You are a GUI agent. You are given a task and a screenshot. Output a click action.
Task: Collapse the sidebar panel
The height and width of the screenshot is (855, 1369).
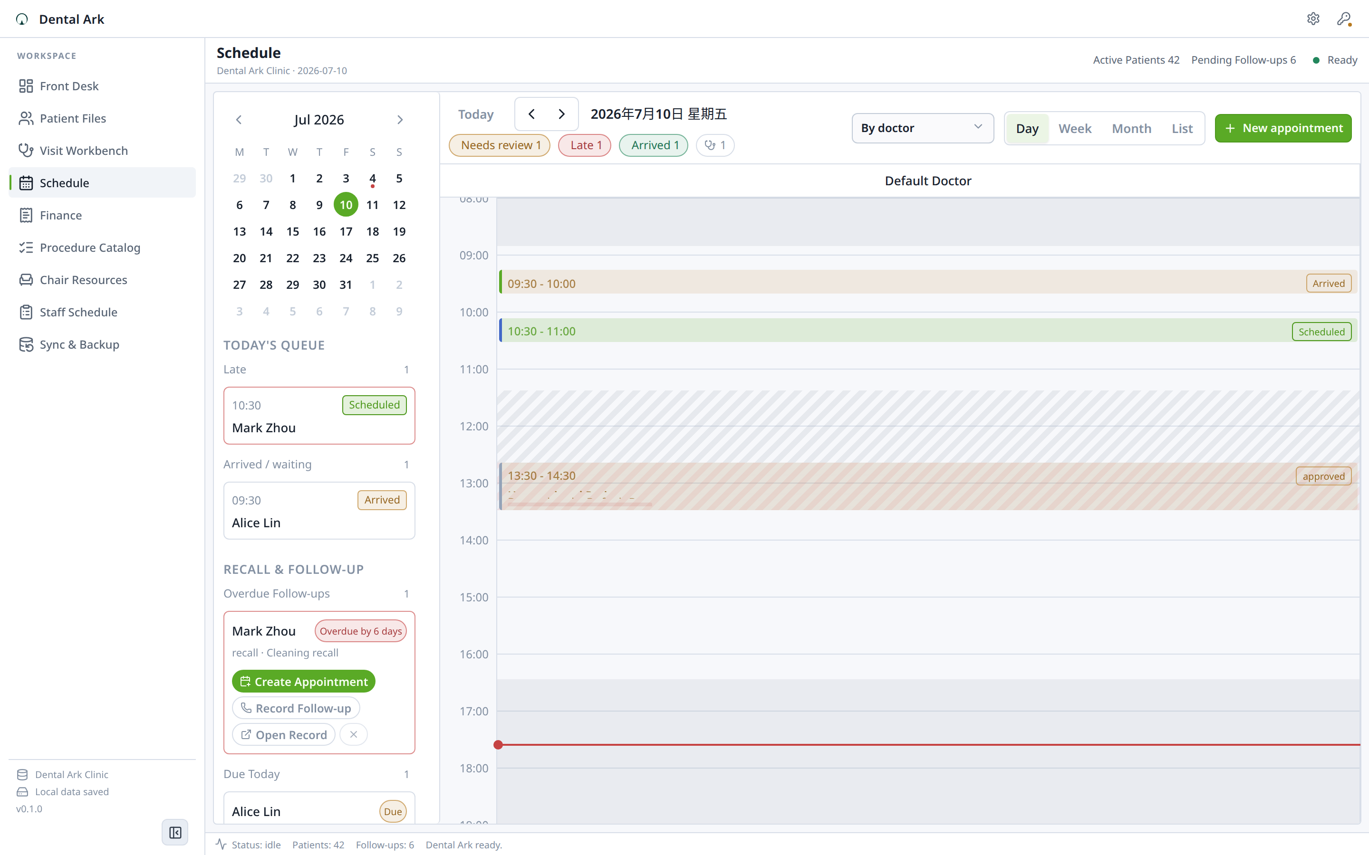tap(175, 832)
